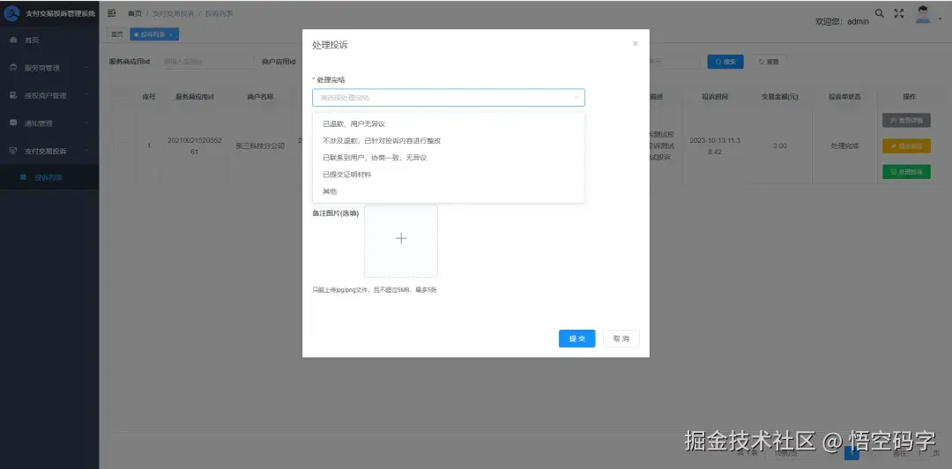This screenshot has width=952, height=469.
Task: Click the 支付交易投诉 icon in sidebar
Action: (12, 151)
